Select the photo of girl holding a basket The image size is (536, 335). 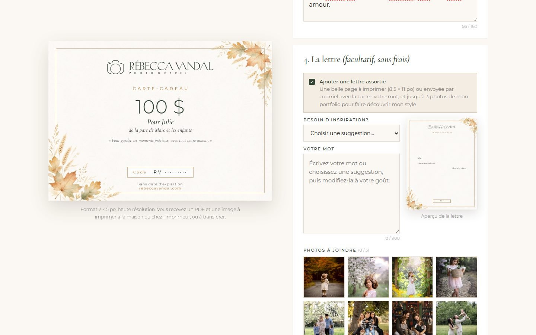pyautogui.click(x=456, y=277)
